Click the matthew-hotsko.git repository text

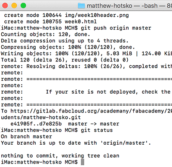point(52,118)
